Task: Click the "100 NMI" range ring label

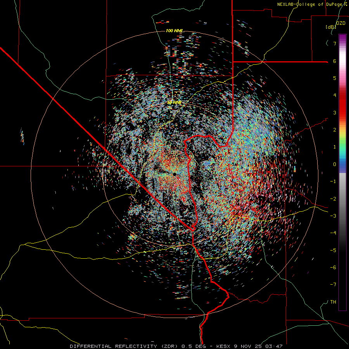Action: tap(174, 31)
